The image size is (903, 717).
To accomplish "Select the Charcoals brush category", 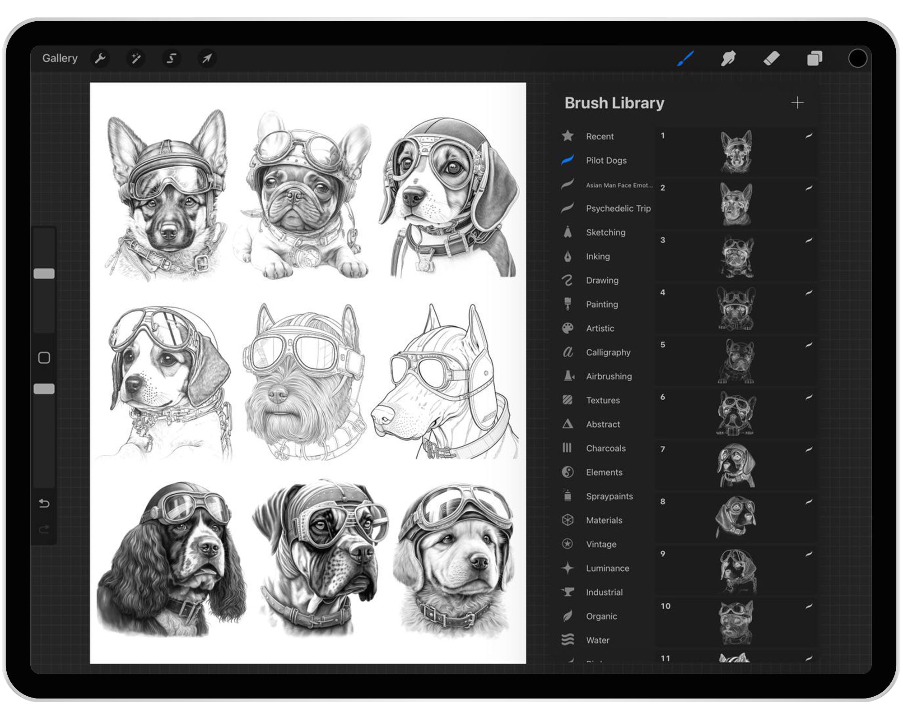I will [x=605, y=448].
